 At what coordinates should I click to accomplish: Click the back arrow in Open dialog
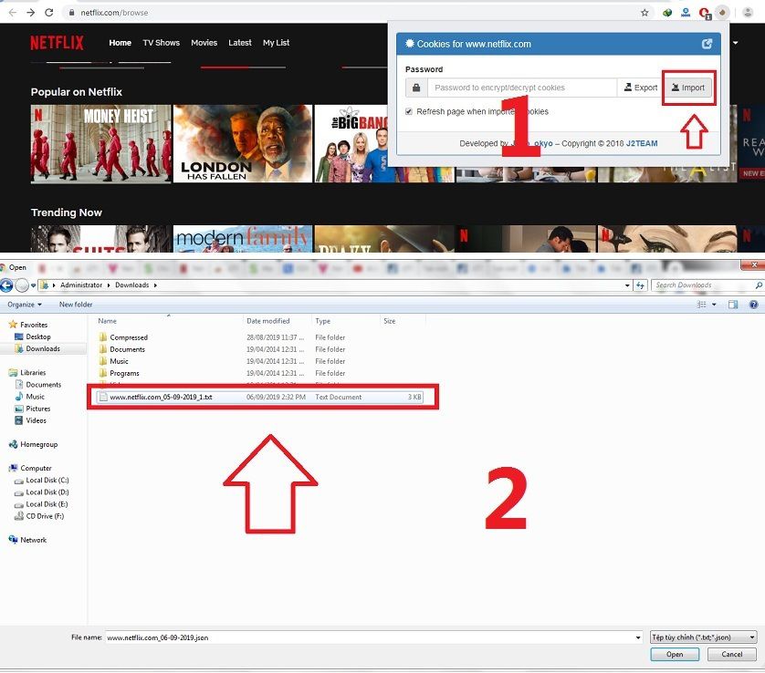[7, 285]
